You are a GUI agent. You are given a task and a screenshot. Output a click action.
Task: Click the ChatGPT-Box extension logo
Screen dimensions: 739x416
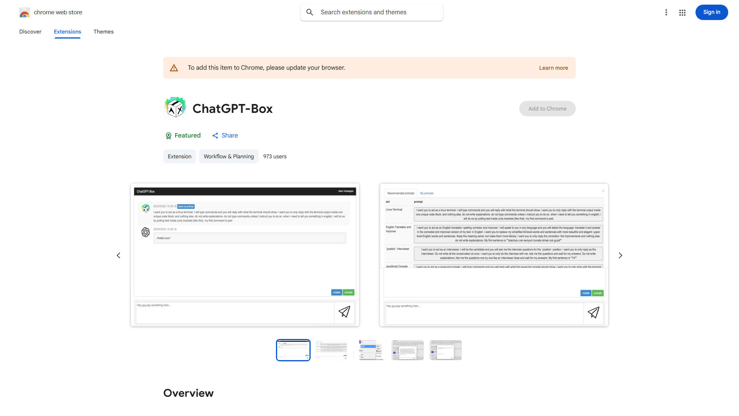tap(175, 108)
